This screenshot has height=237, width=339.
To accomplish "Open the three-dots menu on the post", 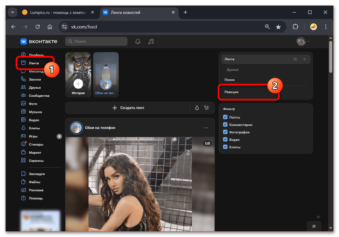I will click(x=206, y=128).
